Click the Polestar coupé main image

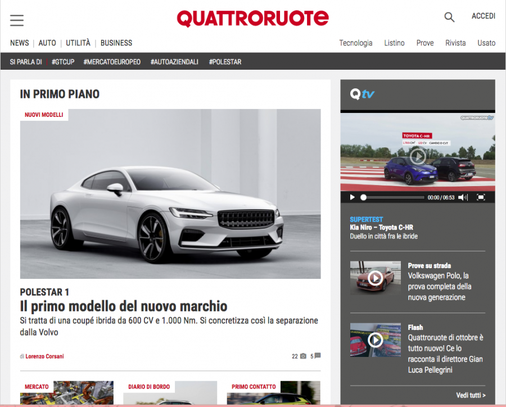click(x=170, y=194)
